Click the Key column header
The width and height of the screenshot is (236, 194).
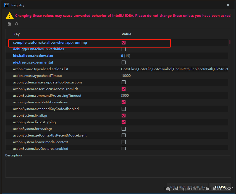(17, 34)
